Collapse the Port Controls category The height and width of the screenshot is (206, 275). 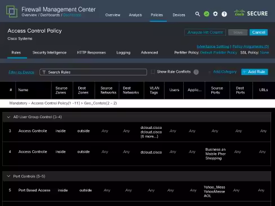click(8, 176)
